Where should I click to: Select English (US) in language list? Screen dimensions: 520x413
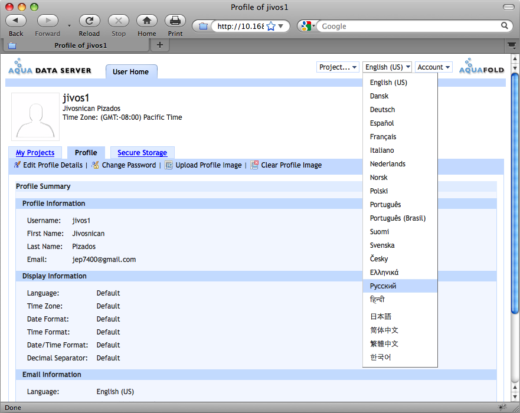[400, 83]
